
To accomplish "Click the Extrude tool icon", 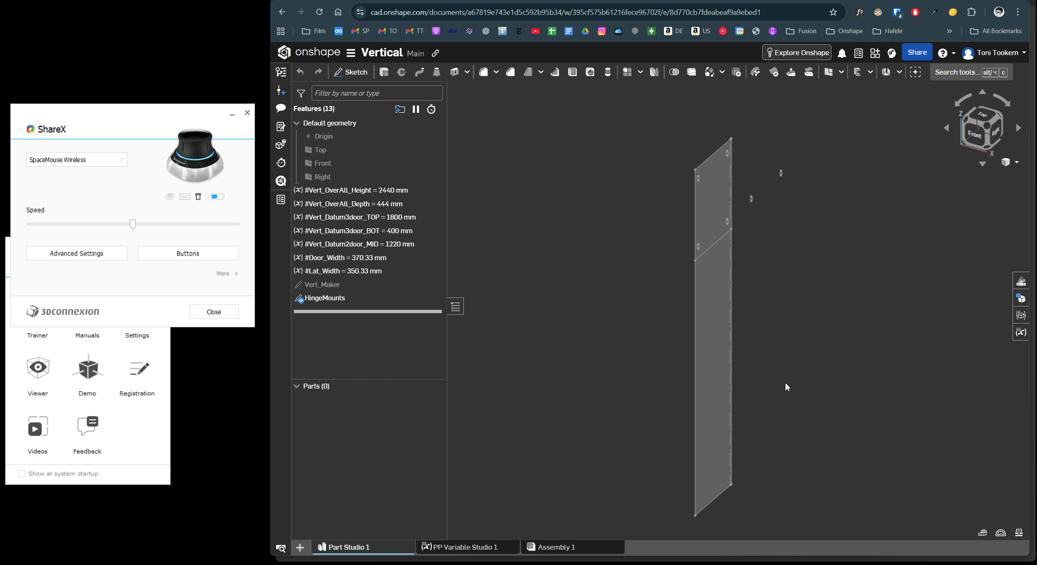I will [x=384, y=72].
